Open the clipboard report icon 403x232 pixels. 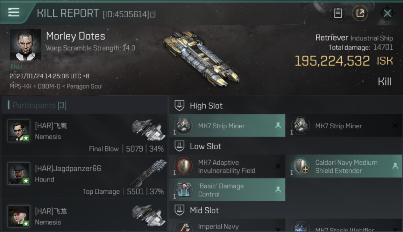pyautogui.click(x=338, y=13)
